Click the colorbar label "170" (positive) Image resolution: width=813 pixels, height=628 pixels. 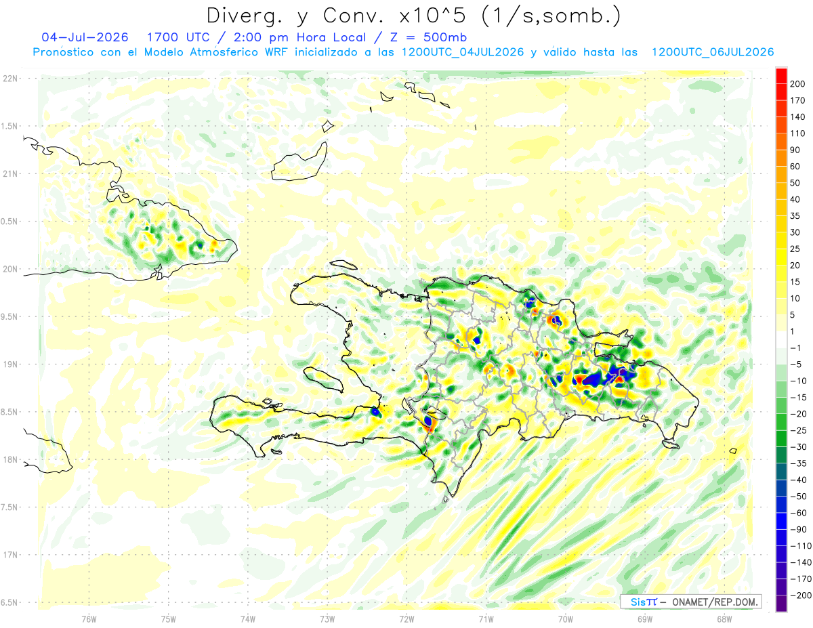(x=797, y=100)
